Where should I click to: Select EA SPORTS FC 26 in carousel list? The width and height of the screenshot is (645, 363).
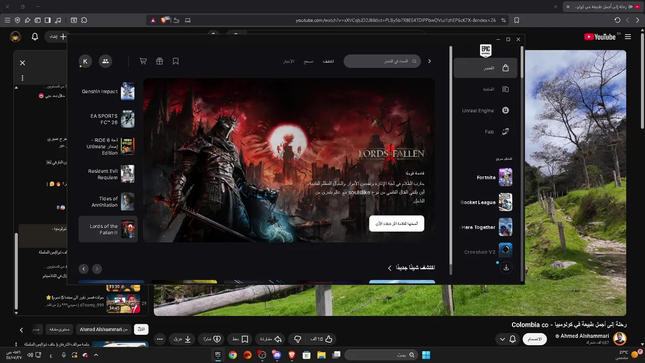pyautogui.click(x=108, y=119)
